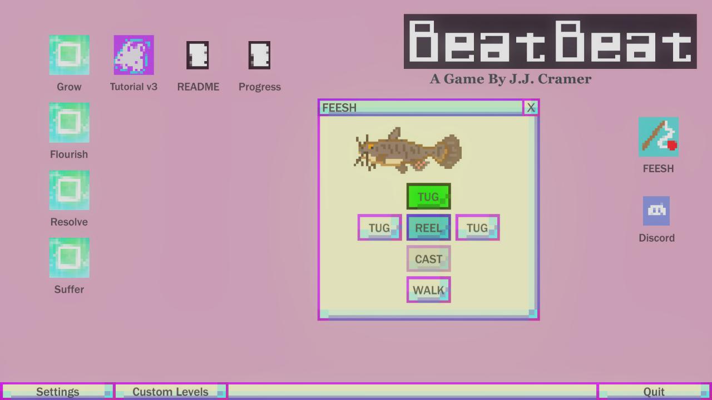Click the TUG button right of REEL

pyautogui.click(x=477, y=228)
